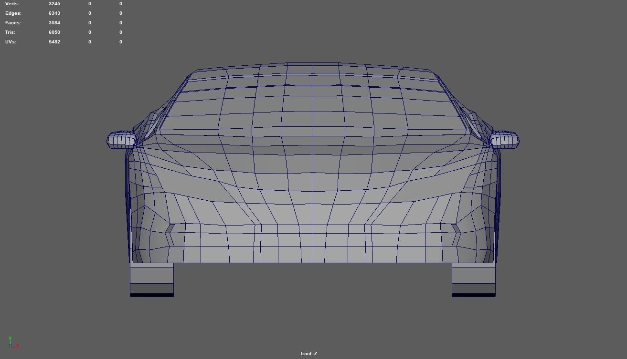Click the face count value 3084

[54, 23]
